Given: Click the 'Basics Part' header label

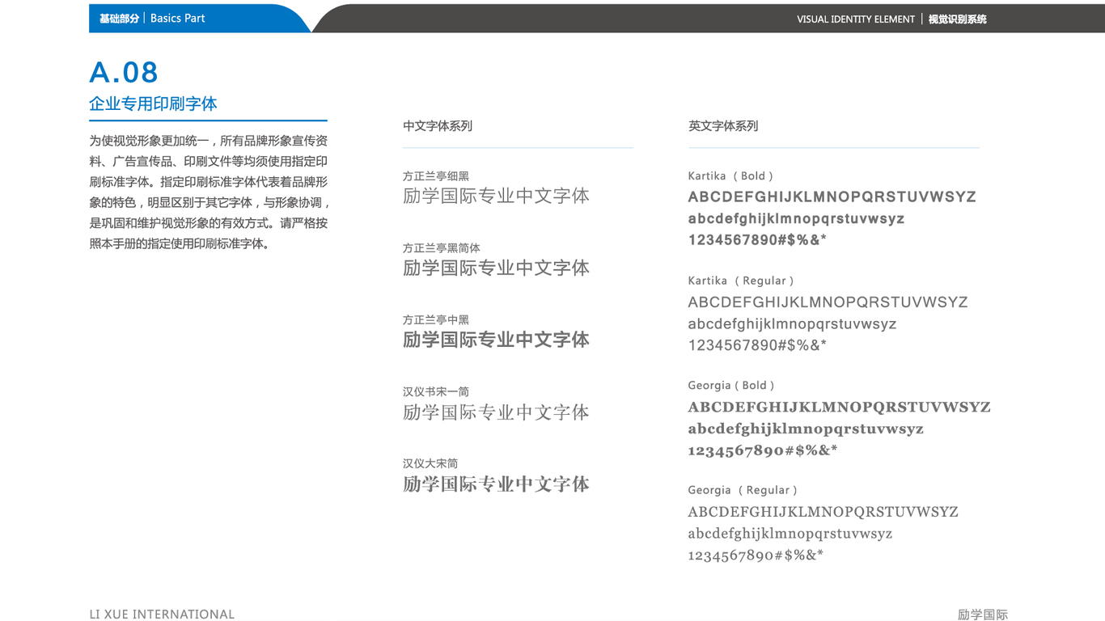Looking at the screenshot, I should point(177,18).
